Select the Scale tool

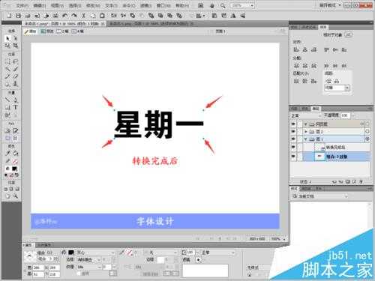7,46
